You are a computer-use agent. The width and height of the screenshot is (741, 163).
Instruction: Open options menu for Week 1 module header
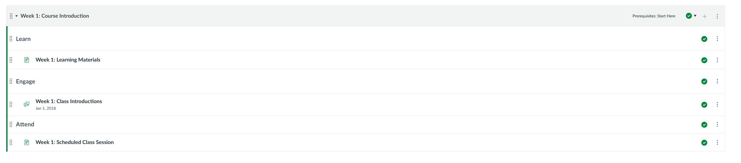(717, 16)
